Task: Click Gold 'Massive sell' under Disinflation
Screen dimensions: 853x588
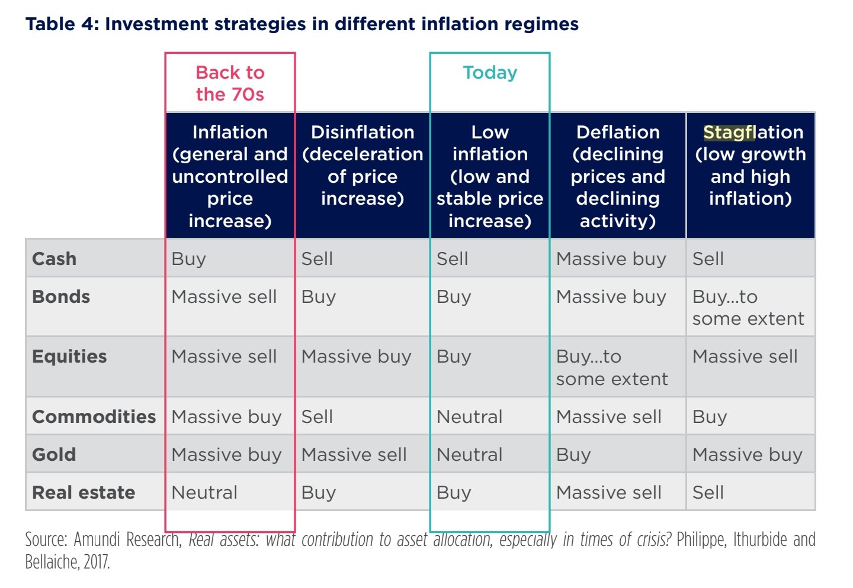Action: 354,454
